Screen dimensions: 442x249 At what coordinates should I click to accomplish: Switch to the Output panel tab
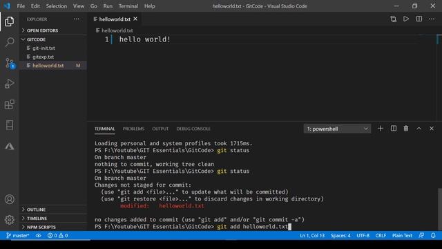pos(160,129)
